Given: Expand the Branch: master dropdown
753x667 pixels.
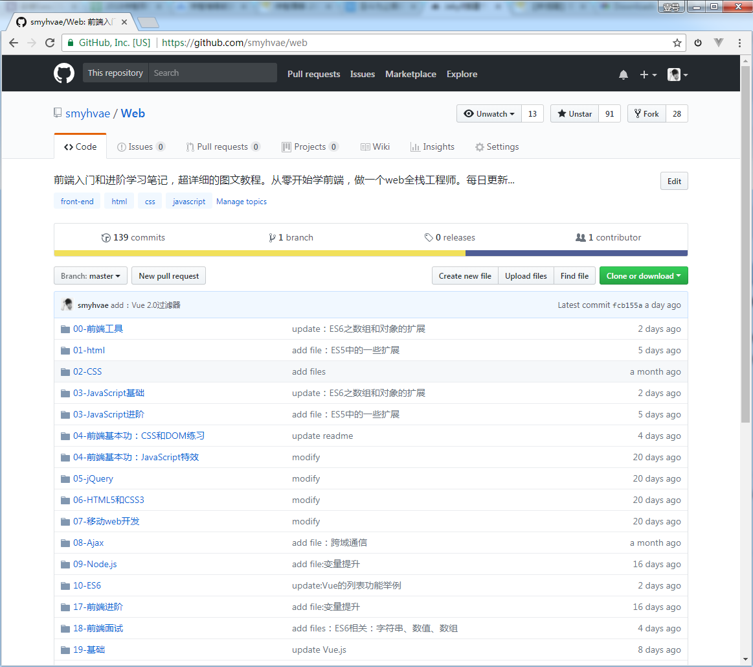Looking at the screenshot, I should pos(90,276).
